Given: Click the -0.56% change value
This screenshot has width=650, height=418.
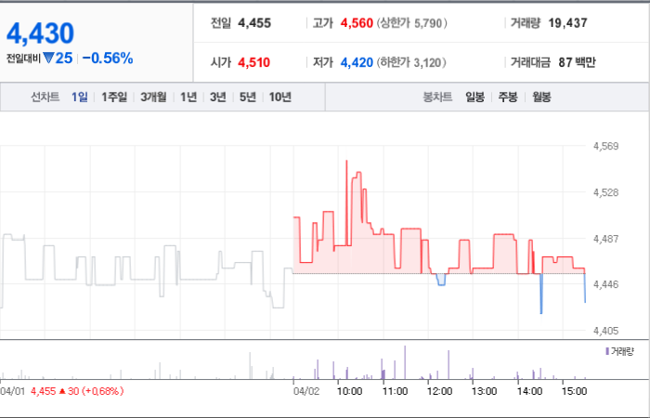Looking at the screenshot, I should [108, 59].
